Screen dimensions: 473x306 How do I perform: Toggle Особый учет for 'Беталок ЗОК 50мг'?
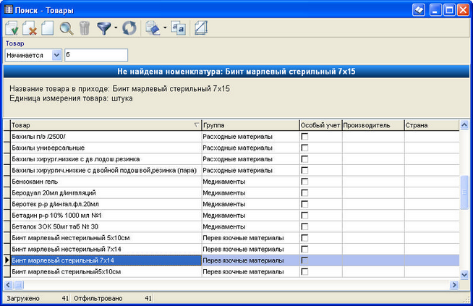304,226
